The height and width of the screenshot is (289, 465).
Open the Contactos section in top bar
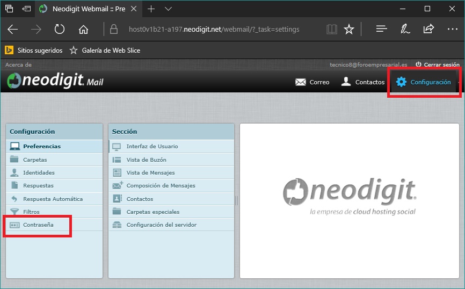[x=362, y=82]
